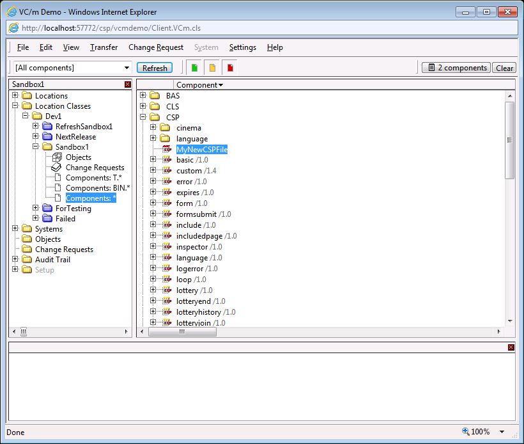Click the Objects cube icon under Sandbox1

pyautogui.click(x=57, y=157)
